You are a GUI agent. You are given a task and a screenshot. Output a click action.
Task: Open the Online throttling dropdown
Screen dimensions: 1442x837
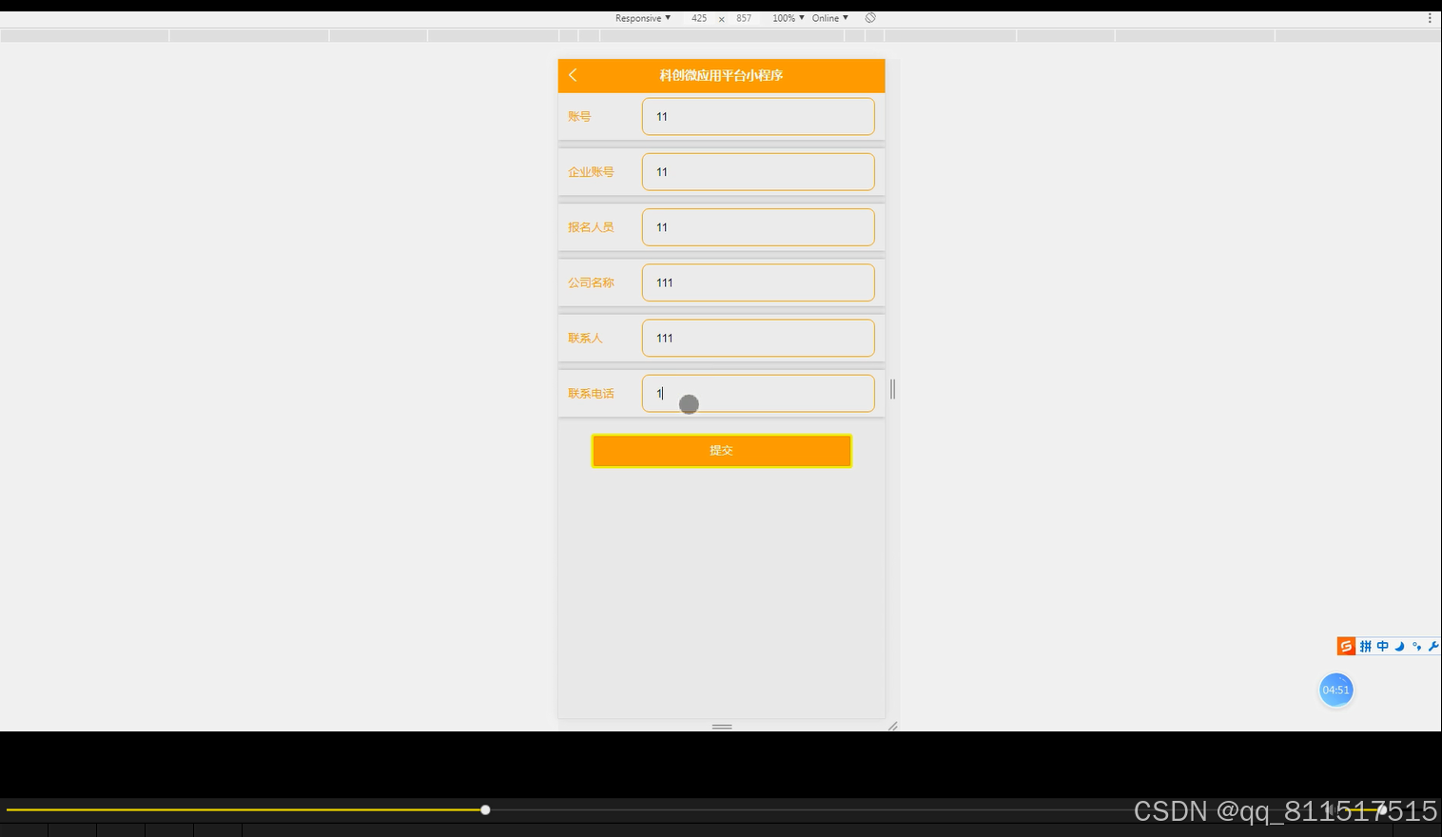click(830, 18)
